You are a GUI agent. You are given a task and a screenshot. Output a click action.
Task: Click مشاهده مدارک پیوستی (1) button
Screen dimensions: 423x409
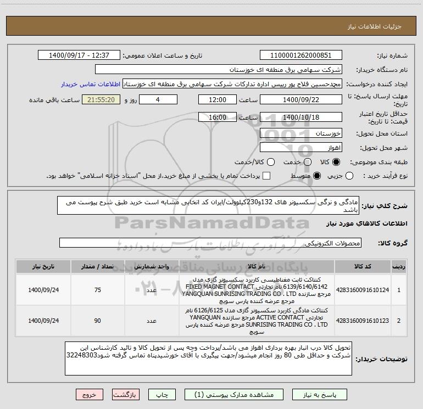click(x=234, y=395)
